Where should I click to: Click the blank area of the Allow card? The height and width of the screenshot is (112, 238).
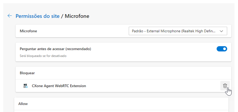121,104
